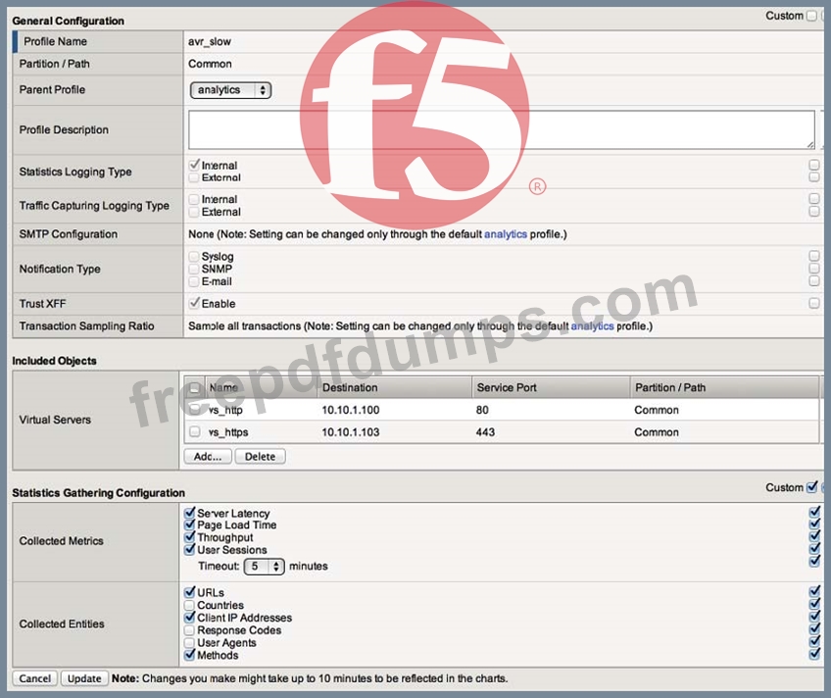
Task: Enable Countries collected entity
Action: [x=190, y=606]
